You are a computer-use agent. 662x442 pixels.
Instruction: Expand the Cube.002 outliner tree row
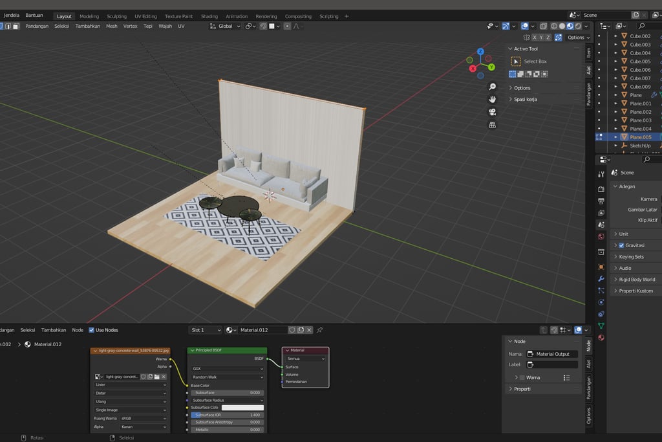pos(615,36)
